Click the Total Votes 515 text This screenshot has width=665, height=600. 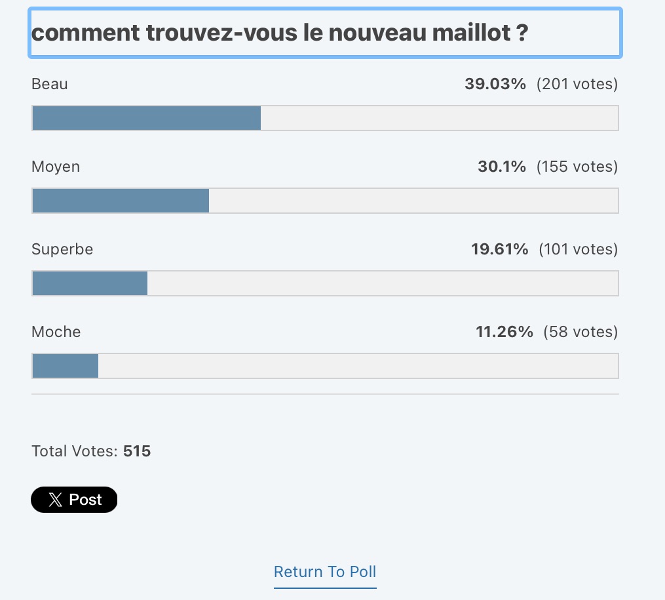click(x=91, y=451)
